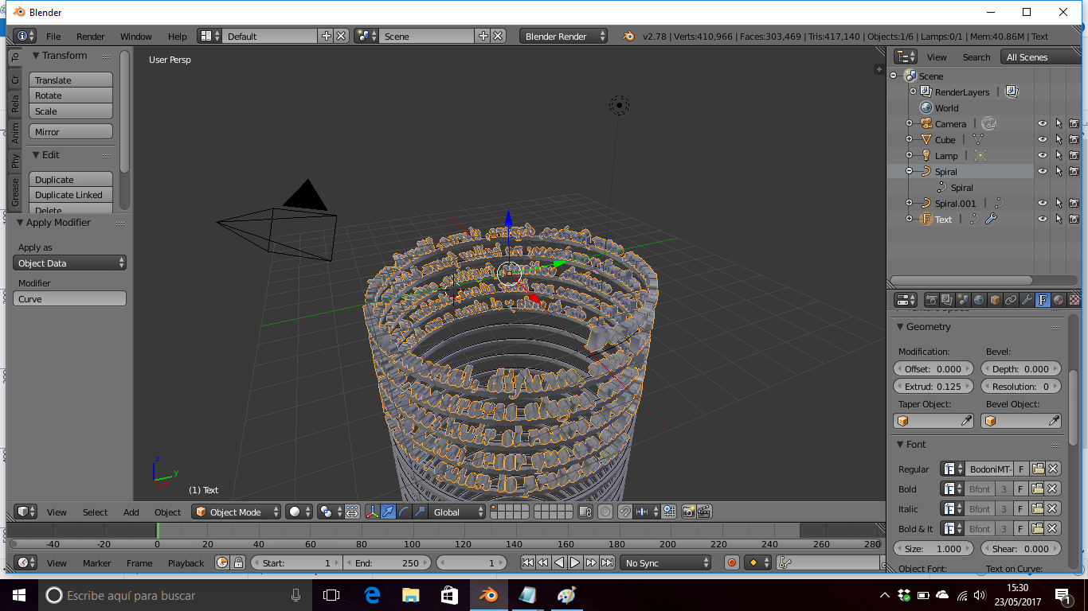Open font file for Regular font

tap(1037, 469)
